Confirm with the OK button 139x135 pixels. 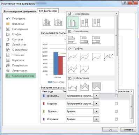click(110, 129)
